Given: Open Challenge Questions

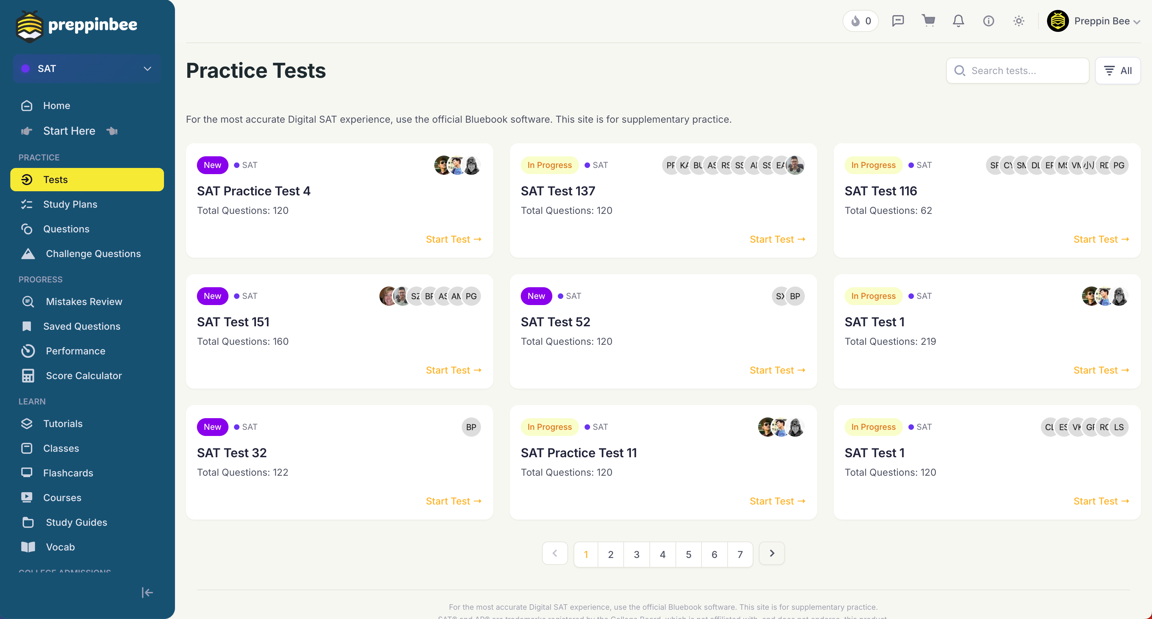Looking at the screenshot, I should (x=87, y=253).
